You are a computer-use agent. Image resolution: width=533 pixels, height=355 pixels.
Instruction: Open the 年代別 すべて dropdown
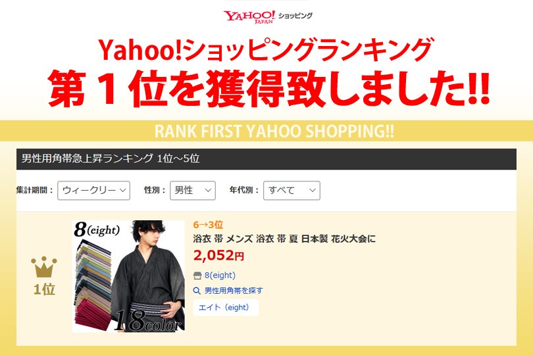pyautogui.click(x=292, y=191)
